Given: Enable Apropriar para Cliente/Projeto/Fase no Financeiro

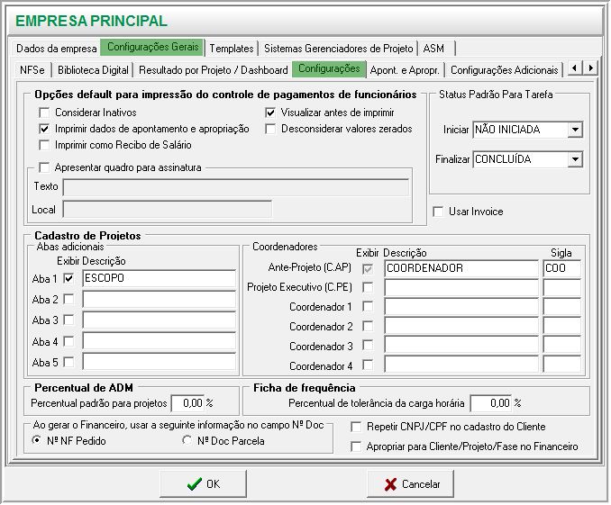Looking at the screenshot, I should [x=356, y=446].
